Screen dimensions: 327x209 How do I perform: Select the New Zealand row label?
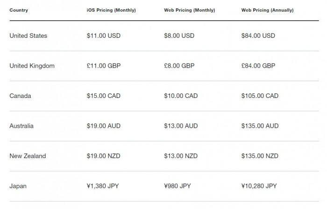coord(28,156)
